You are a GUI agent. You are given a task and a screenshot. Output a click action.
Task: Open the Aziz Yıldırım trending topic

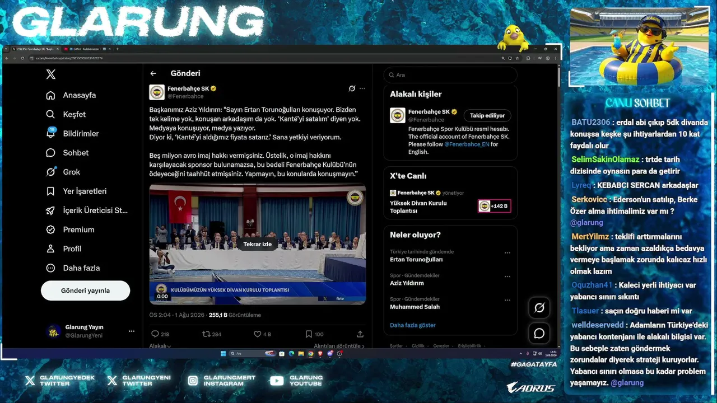[x=407, y=283]
